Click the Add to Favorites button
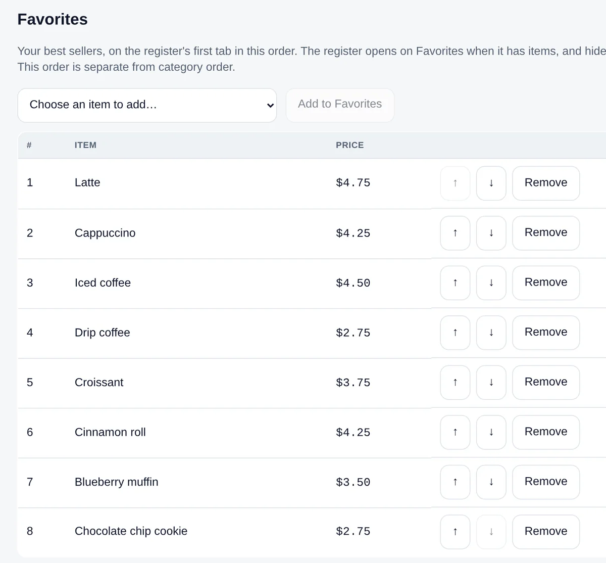The image size is (606, 563). click(340, 105)
